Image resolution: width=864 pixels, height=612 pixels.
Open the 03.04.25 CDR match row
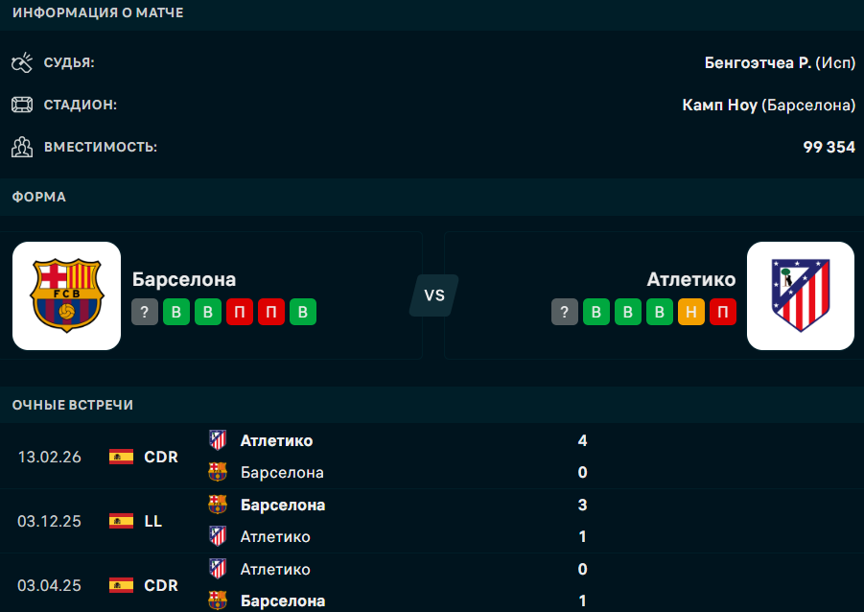point(432,584)
